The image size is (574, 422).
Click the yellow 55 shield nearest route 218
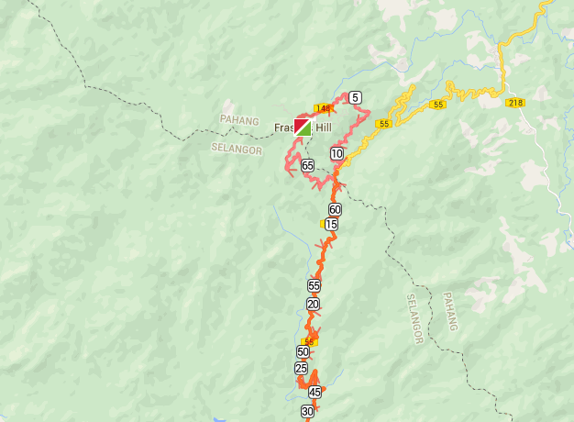click(x=438, y=105)
